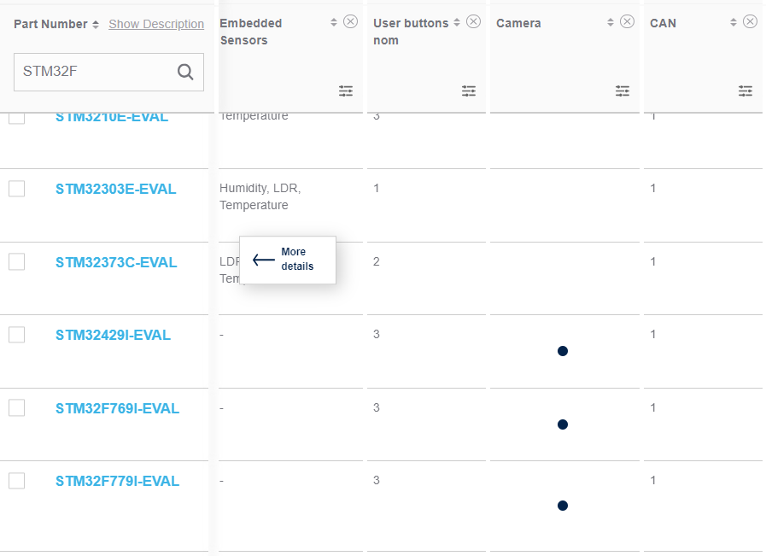The width and height of the screenshot is (766, 556).
Task: Select checkbox for STM32F779I-EVAL
Action: tap(16, 481)
